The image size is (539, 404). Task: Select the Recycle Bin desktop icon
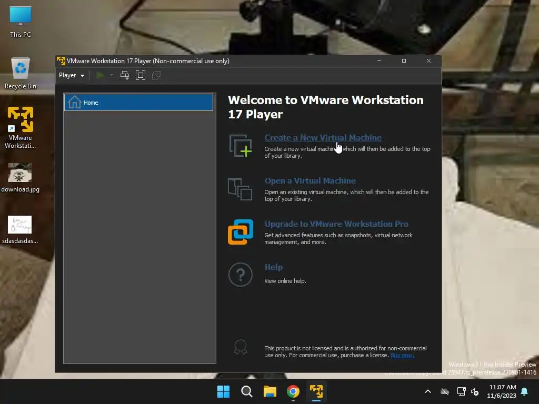(x=21, y=73)
